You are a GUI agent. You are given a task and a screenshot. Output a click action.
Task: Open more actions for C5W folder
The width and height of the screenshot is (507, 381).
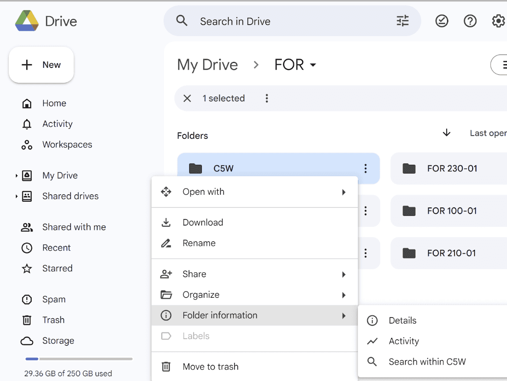[x=365, y=168]
